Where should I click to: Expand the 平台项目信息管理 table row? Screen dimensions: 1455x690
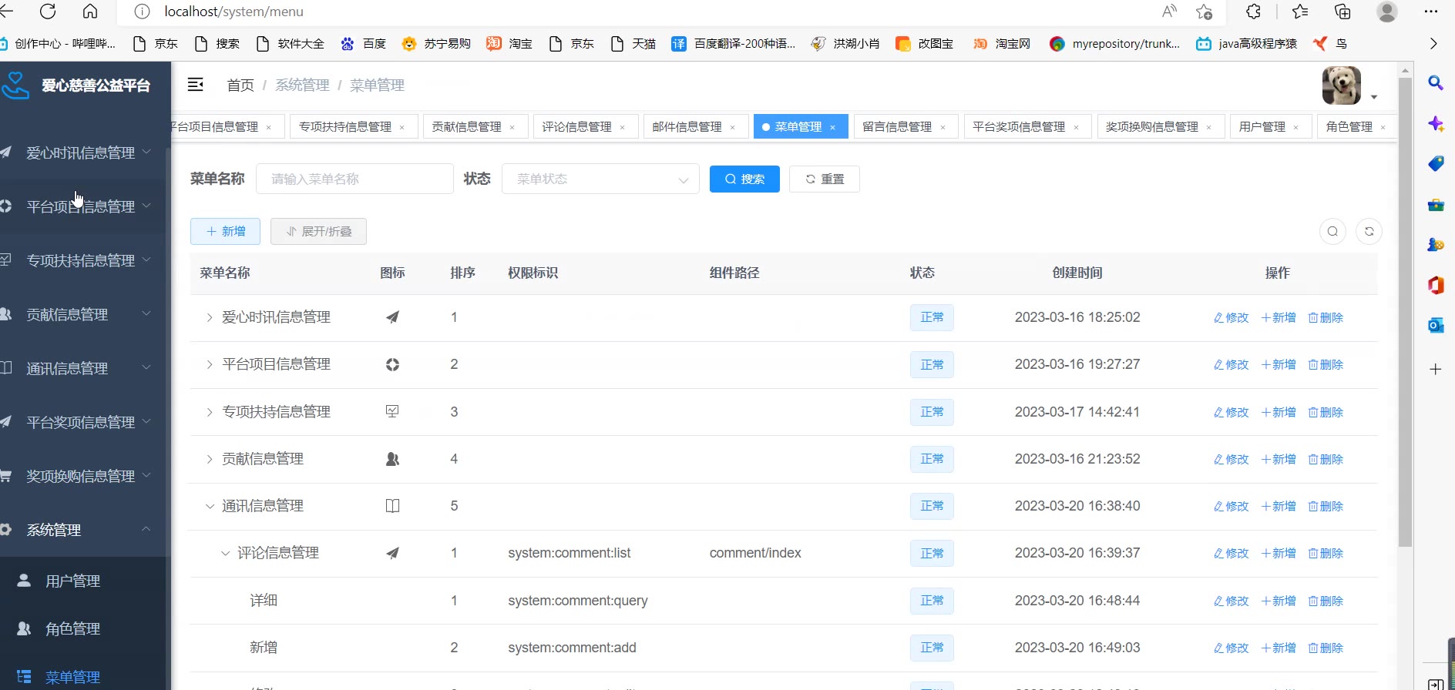(209, 364)
